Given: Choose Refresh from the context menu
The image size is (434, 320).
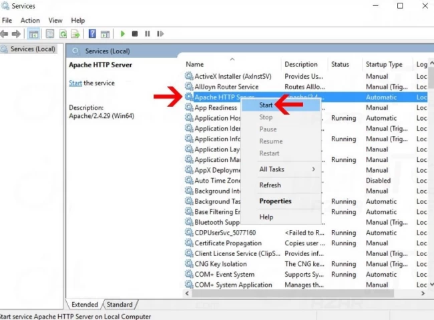Looking at the screenshot, I should click(281, 185).
